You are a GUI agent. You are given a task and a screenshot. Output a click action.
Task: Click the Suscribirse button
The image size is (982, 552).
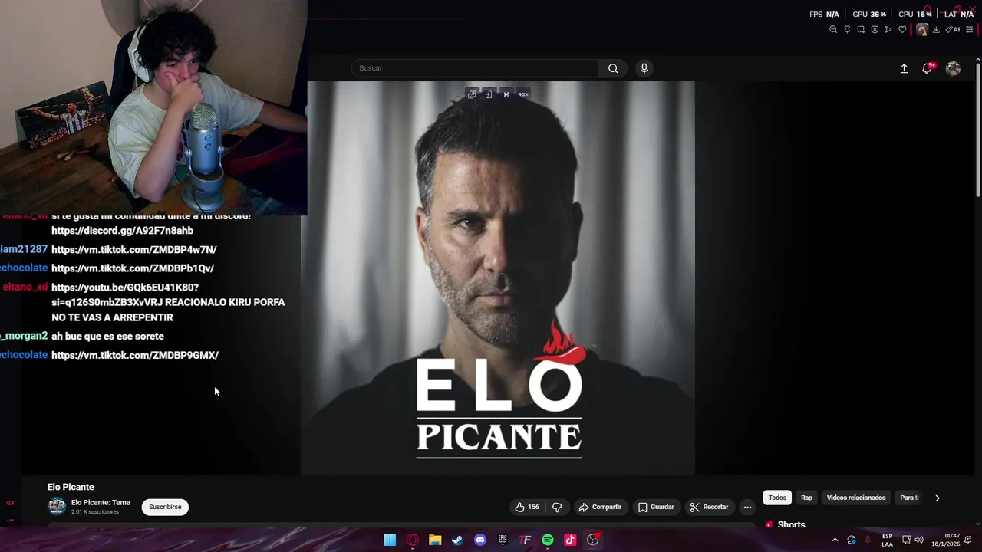pyautogui.click(x=165, y=507)
